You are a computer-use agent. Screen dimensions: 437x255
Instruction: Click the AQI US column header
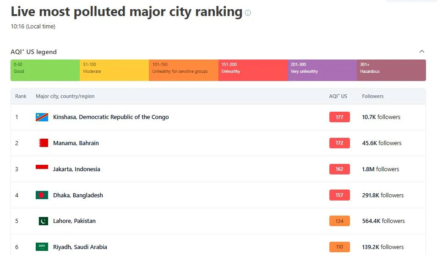point(338,96)
